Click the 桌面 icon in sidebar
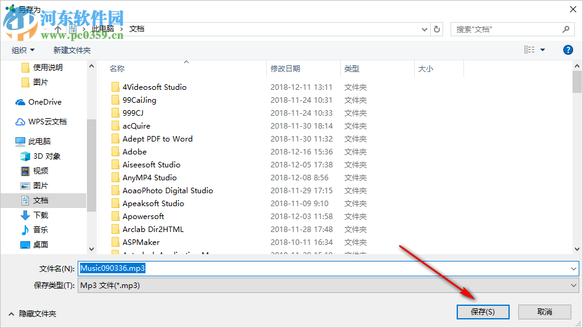The width and height of the screenshot is (583, 328). [x=25, y=244]
